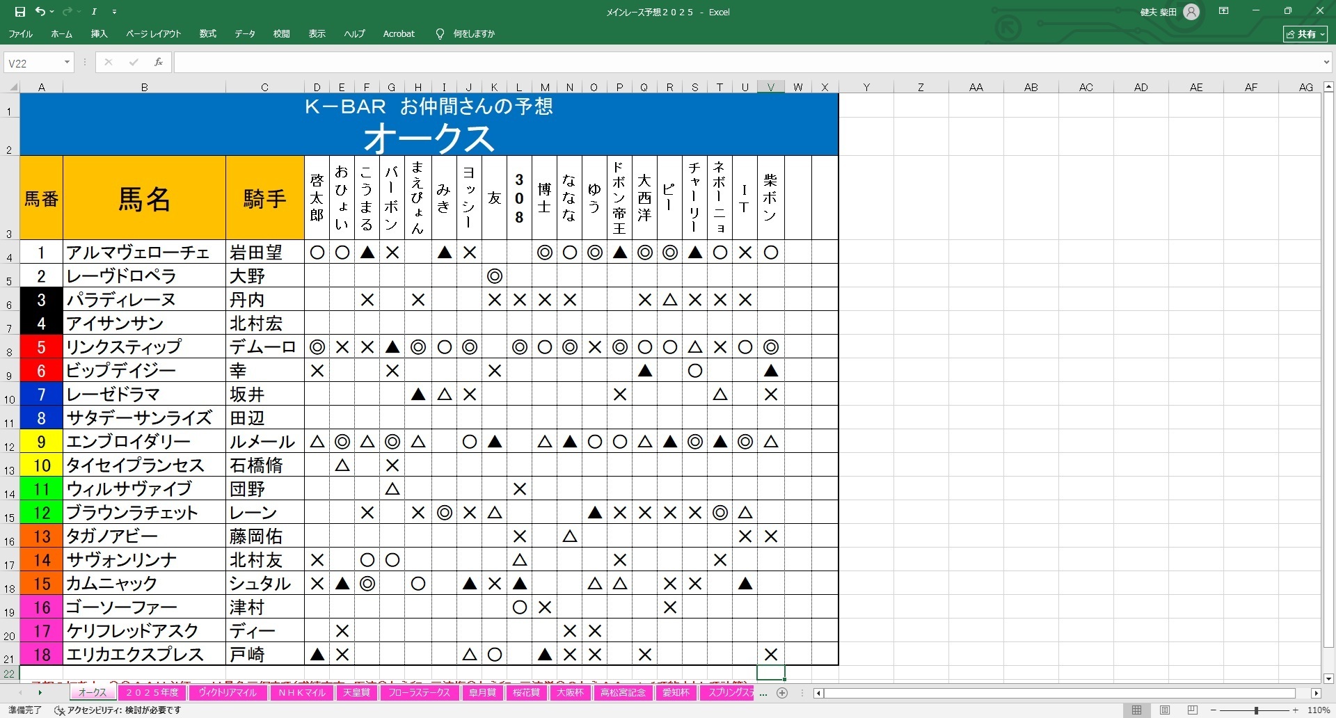Image resolution: width=1336 pixels, height=718 pixels.
Task: Switch to Page Break Preview icon
Action: 1193,710
